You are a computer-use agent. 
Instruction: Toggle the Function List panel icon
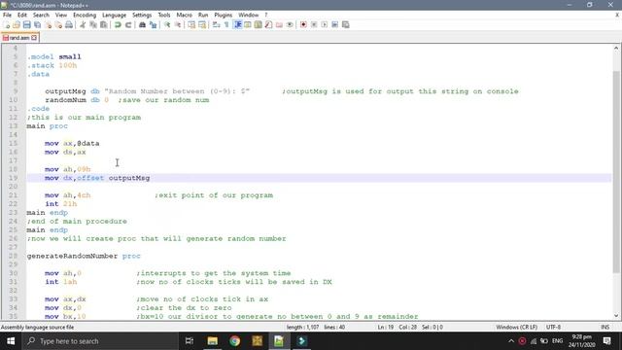268,25
